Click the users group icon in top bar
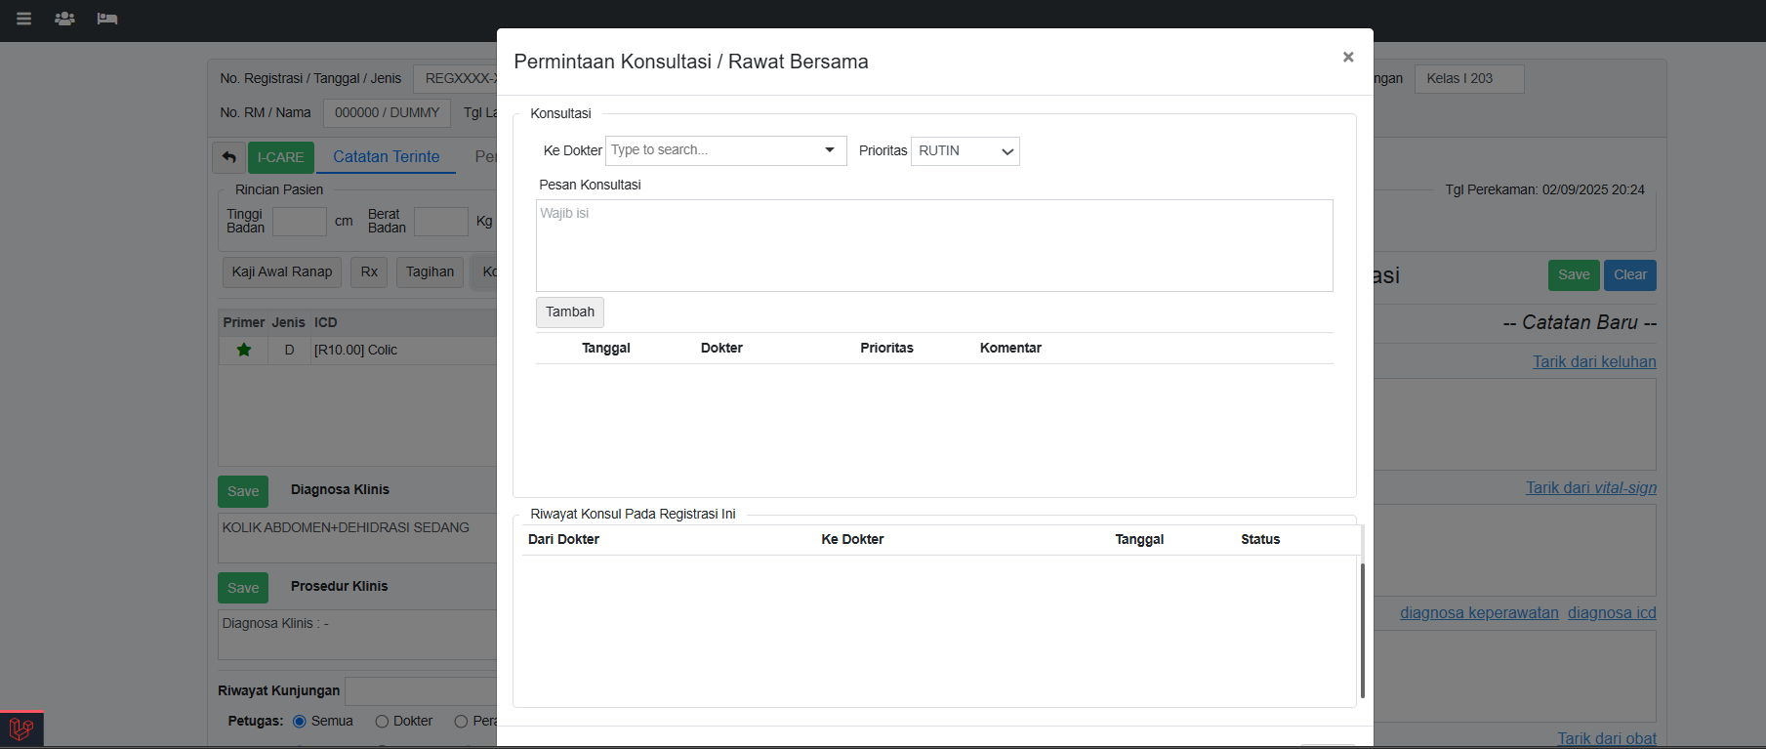Screen dimensions: 1766x749 click(64, 19)
